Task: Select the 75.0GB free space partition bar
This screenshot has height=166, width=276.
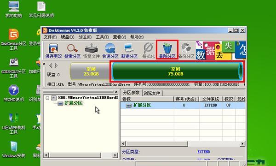Action: pyautogui.click(x=177, y=71)
